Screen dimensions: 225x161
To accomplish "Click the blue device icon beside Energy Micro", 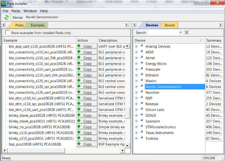I will click(x=142, y=63).
